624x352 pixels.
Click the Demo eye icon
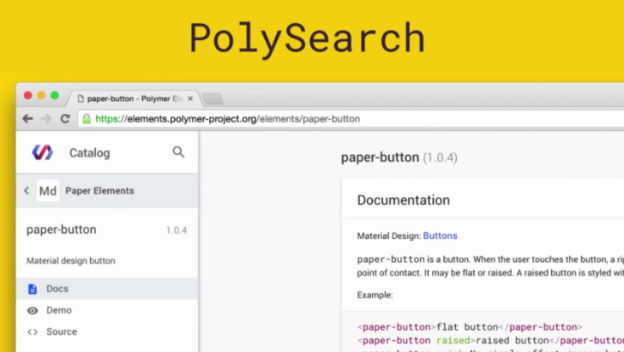(33, 311)
